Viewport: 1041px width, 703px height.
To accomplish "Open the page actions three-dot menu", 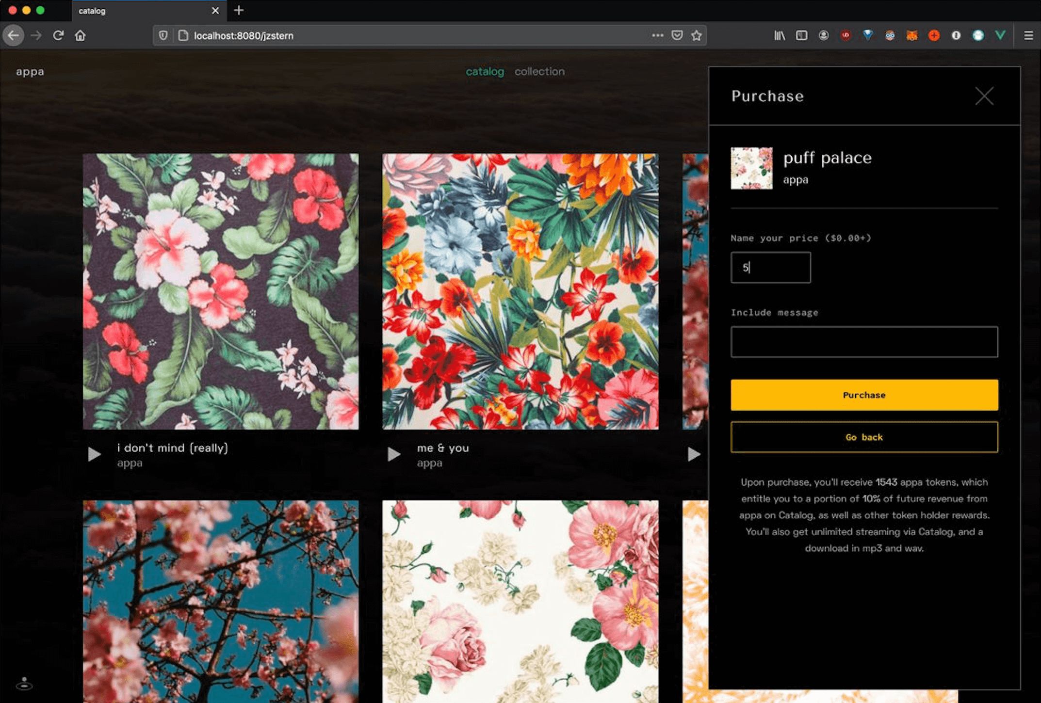I will [x=657, y=35].
